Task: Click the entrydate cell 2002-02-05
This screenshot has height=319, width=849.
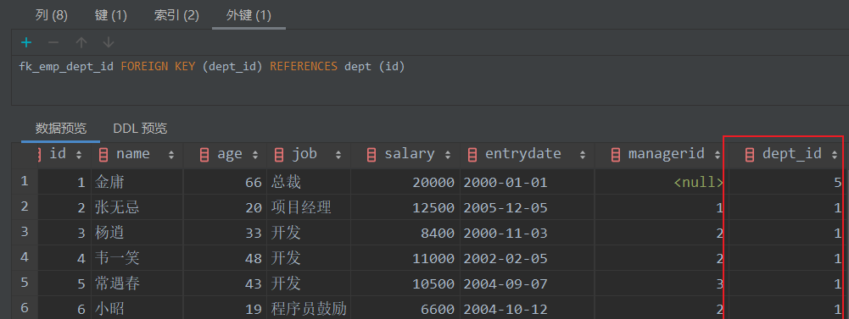Action: [527, 259]
